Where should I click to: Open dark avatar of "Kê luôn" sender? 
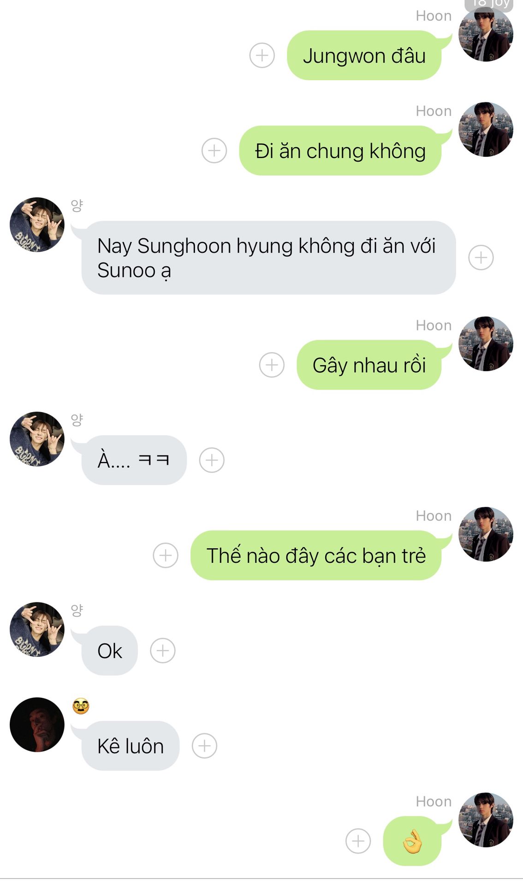(x=37, y=725)
